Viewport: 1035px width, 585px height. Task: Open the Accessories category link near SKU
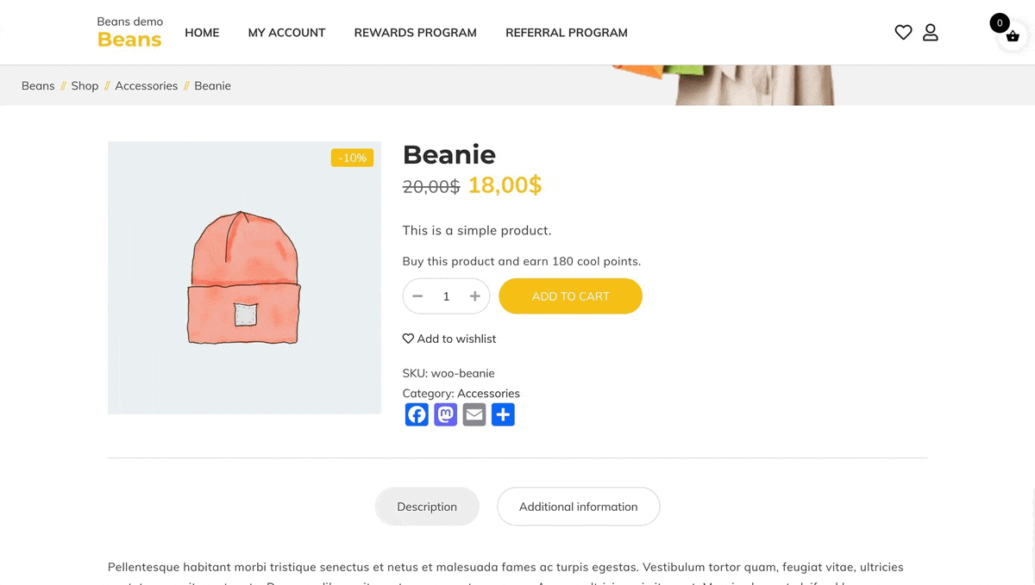[489, 393]
